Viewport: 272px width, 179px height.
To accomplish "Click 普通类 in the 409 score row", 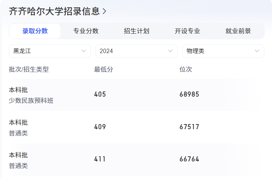I will pos(18,133).
